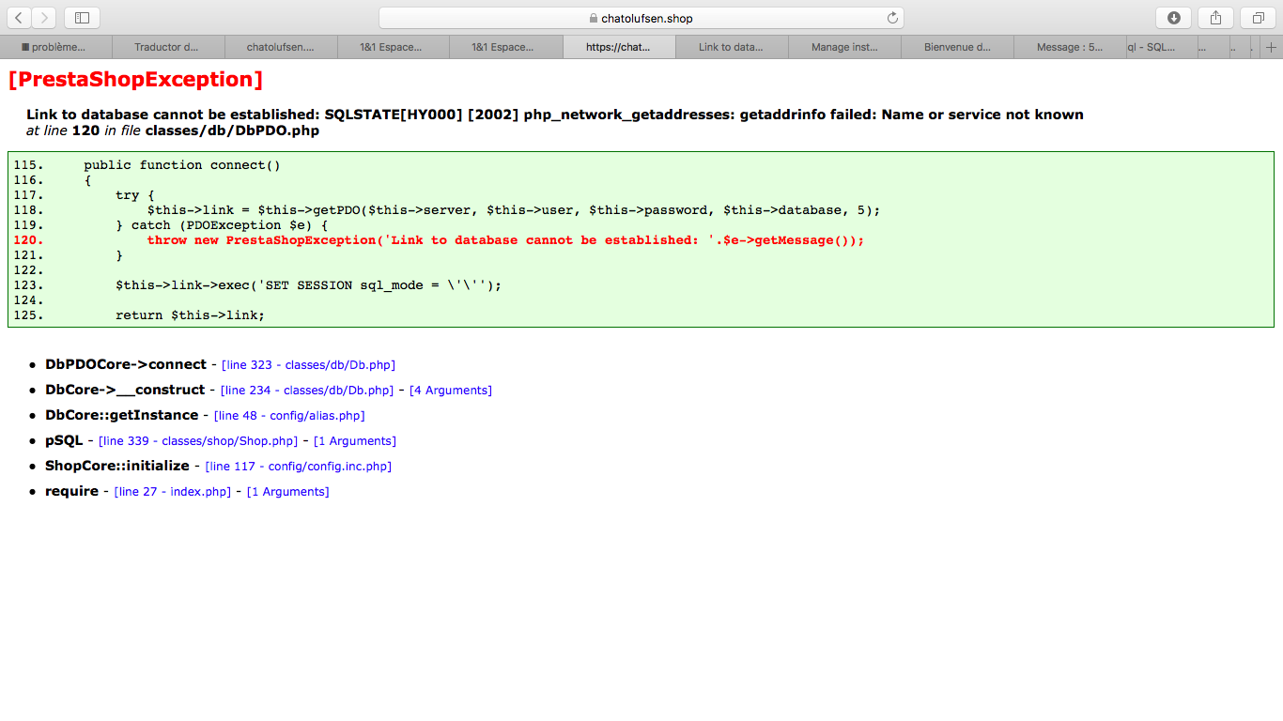Click the Safari forward arrow button
The width and height of the screenshot is (1283, 721).
(44, 18)
